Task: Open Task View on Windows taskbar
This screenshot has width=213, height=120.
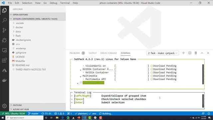Action: coord(51,118)
